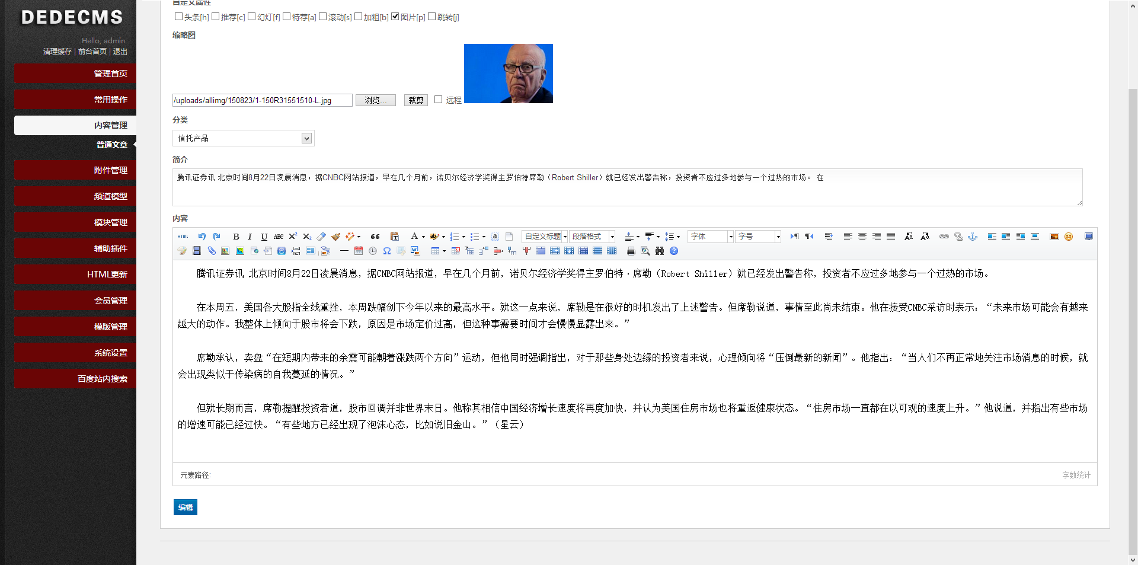Open 管理首页 in the sidebar
Screen dimensions: 1138x565
pyautogui.click(x=75, y=74)
